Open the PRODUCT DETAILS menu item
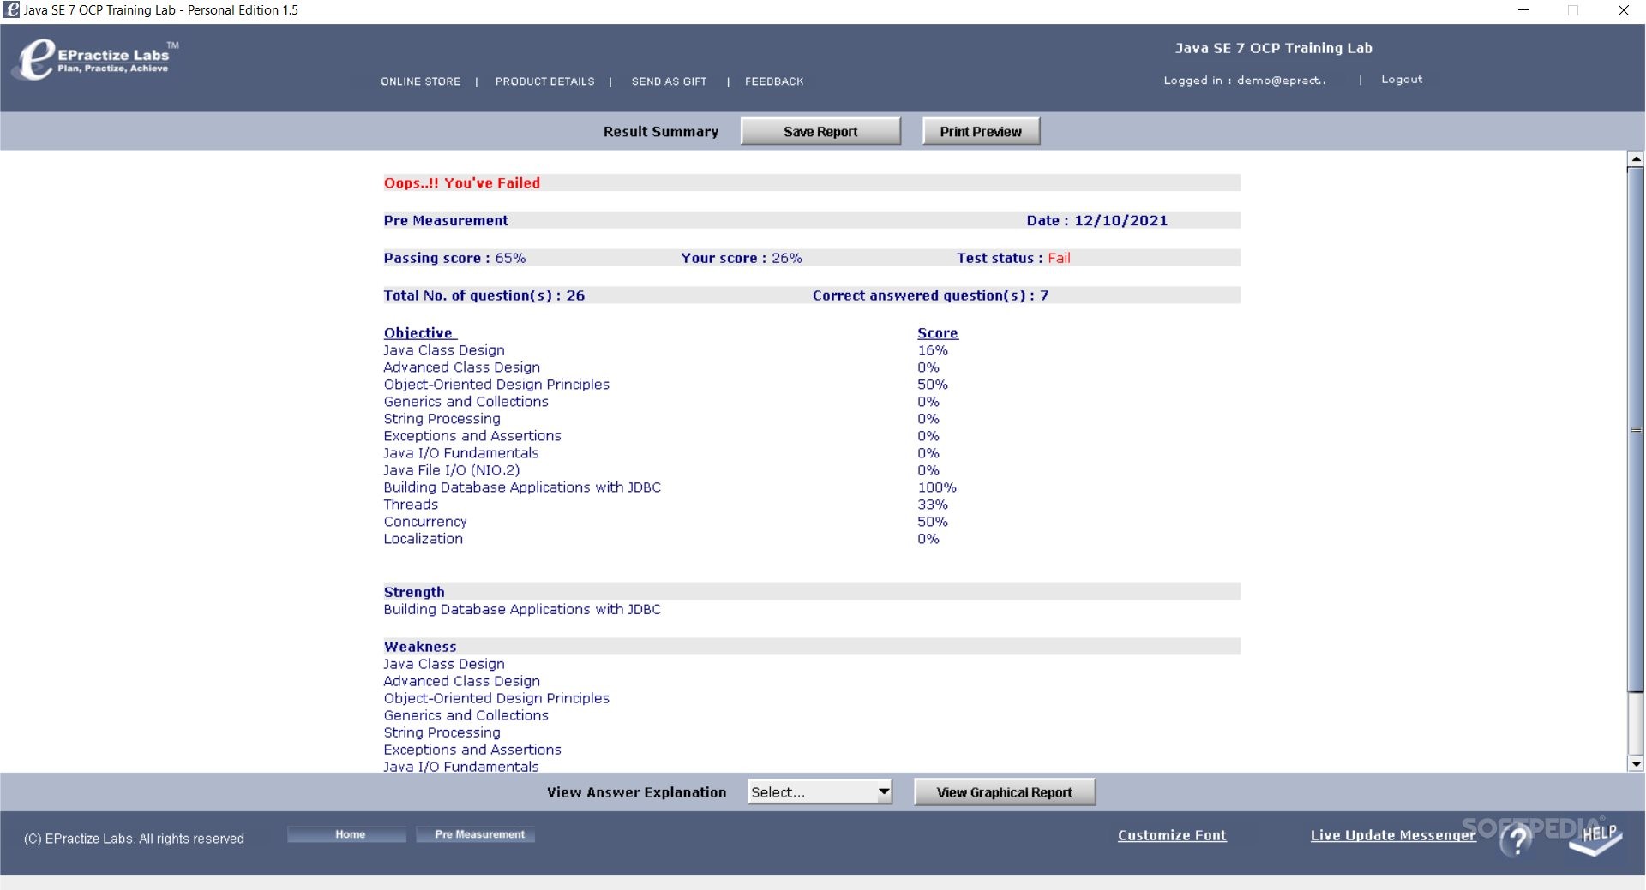Viewport: 1646px width, 890px height. (x=544, y=81)
